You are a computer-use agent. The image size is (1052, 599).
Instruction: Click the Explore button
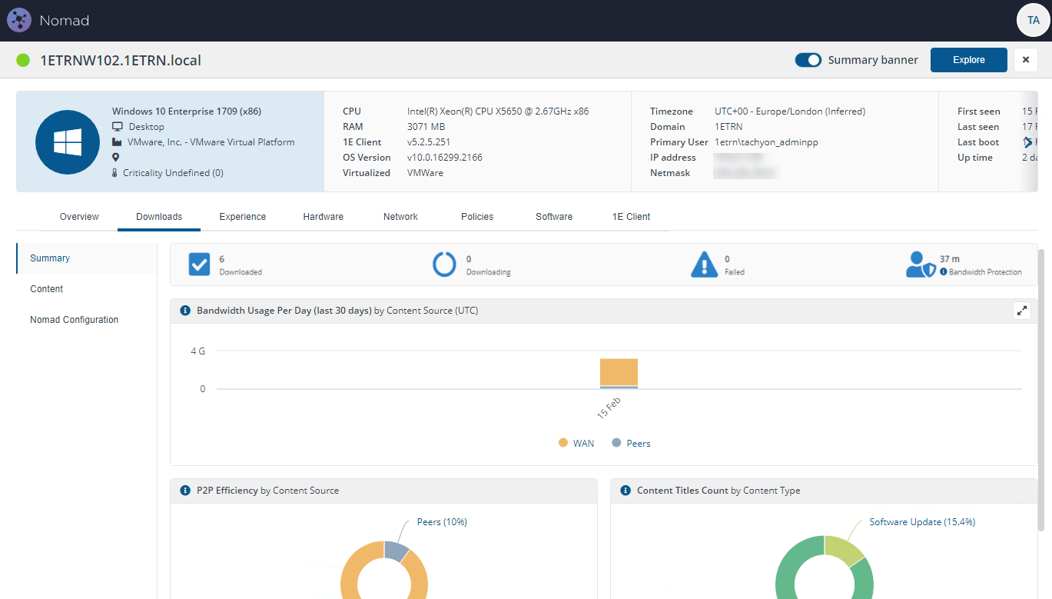(x=969, y=60)
